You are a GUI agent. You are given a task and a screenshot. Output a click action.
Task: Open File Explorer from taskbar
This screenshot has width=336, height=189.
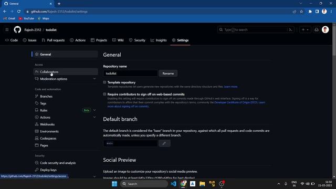pyautogui.click(x=202, y=184)
